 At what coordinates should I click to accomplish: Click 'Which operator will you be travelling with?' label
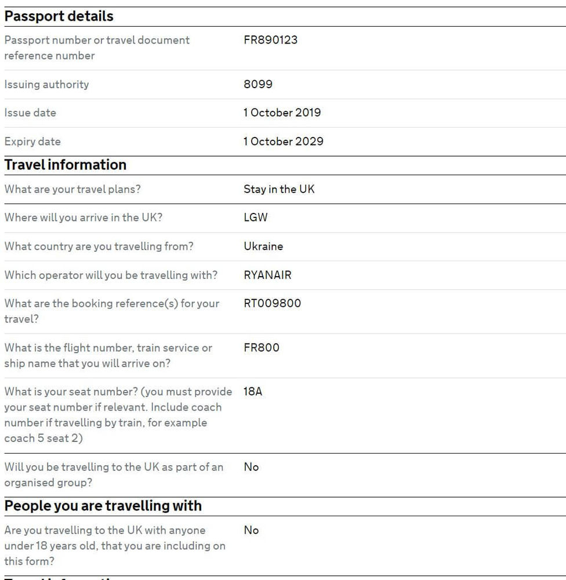point(111,275)
